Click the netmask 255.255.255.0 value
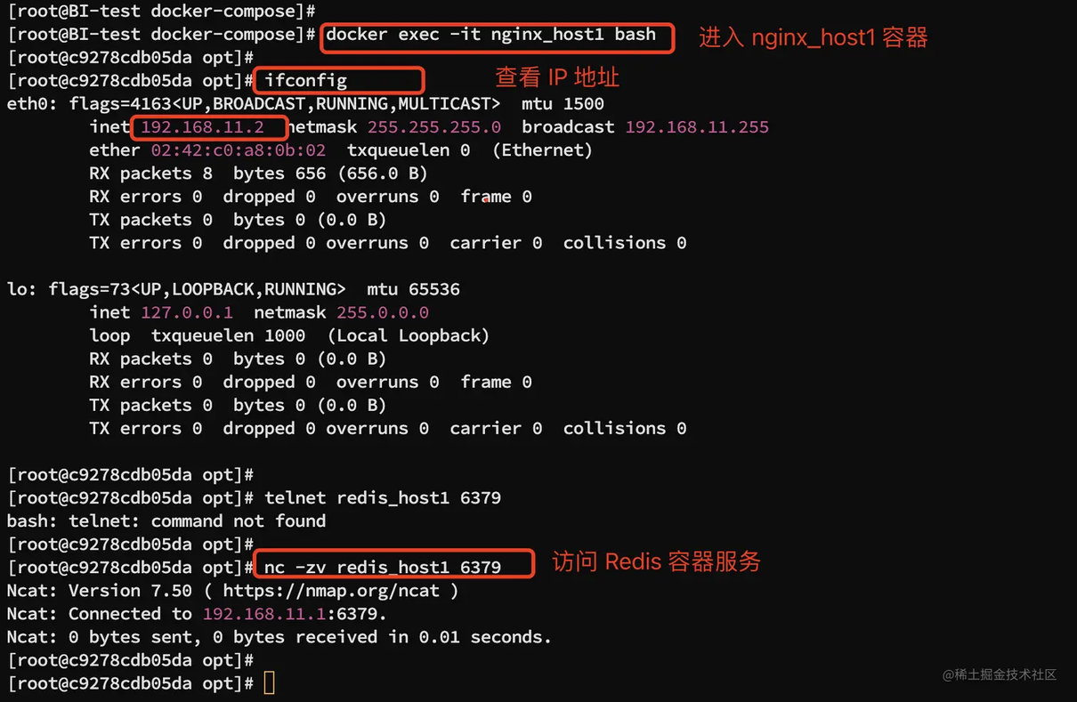The image size is (1077, 702). [x=434, y=127]
